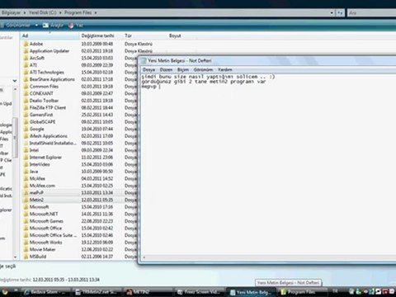
Task: Open the Görünümler views dropdown arrow
Action: coord(36,26)
